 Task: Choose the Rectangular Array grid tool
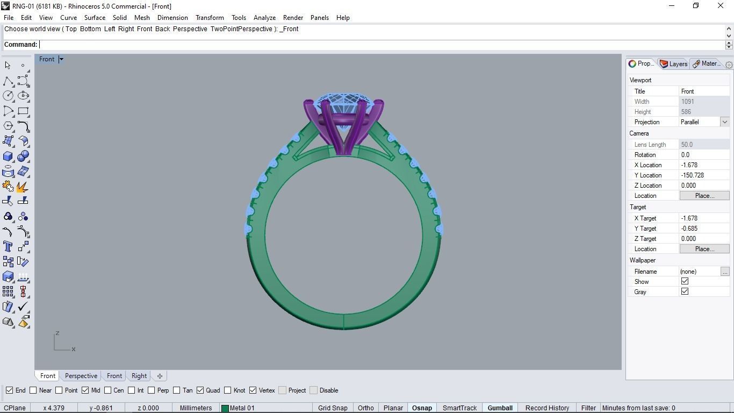click(8, 291)
